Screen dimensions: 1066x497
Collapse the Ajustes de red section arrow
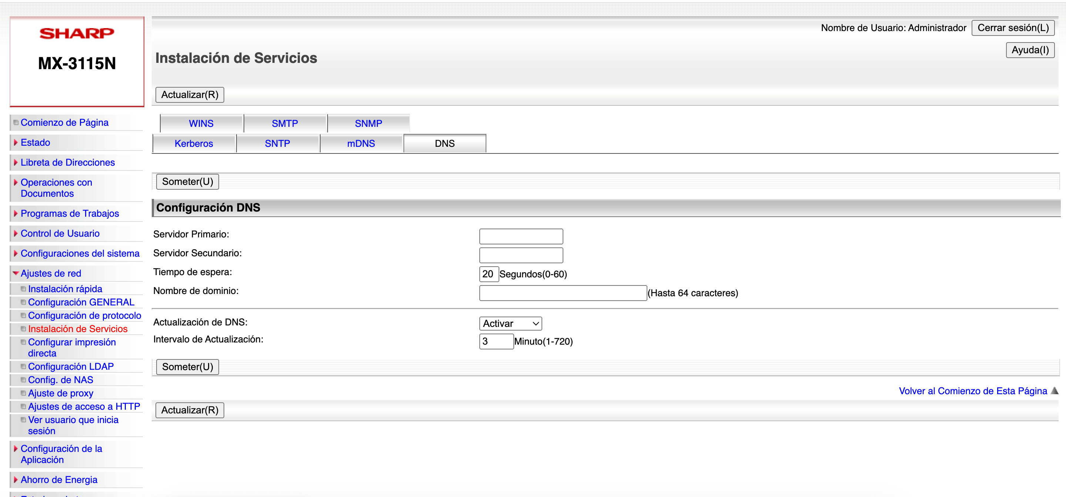16,273
